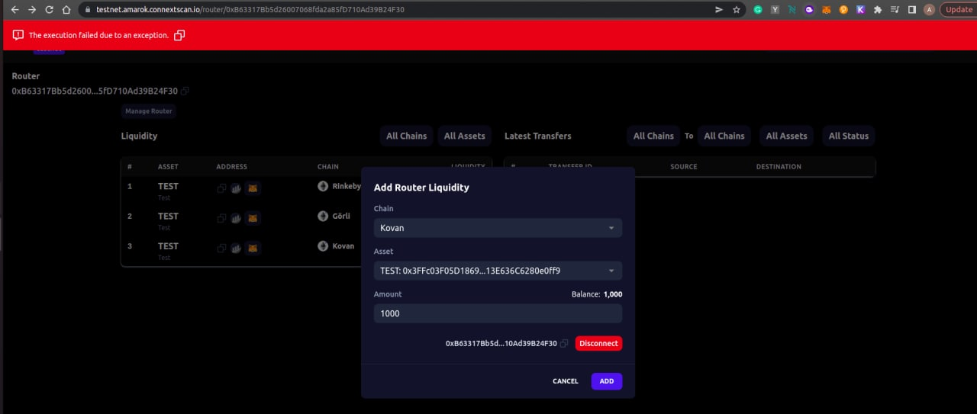
Task: Copy TEST asset address in Rinkeby row
Action: pyautogui.click(x=221, y=188)
